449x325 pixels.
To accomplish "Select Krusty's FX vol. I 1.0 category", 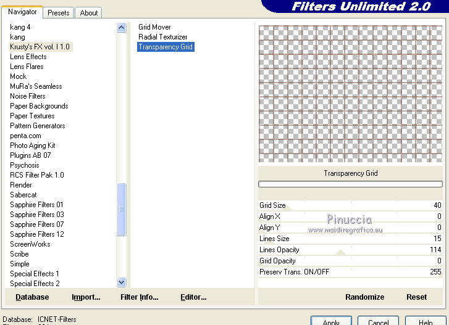I will (40, 47).
